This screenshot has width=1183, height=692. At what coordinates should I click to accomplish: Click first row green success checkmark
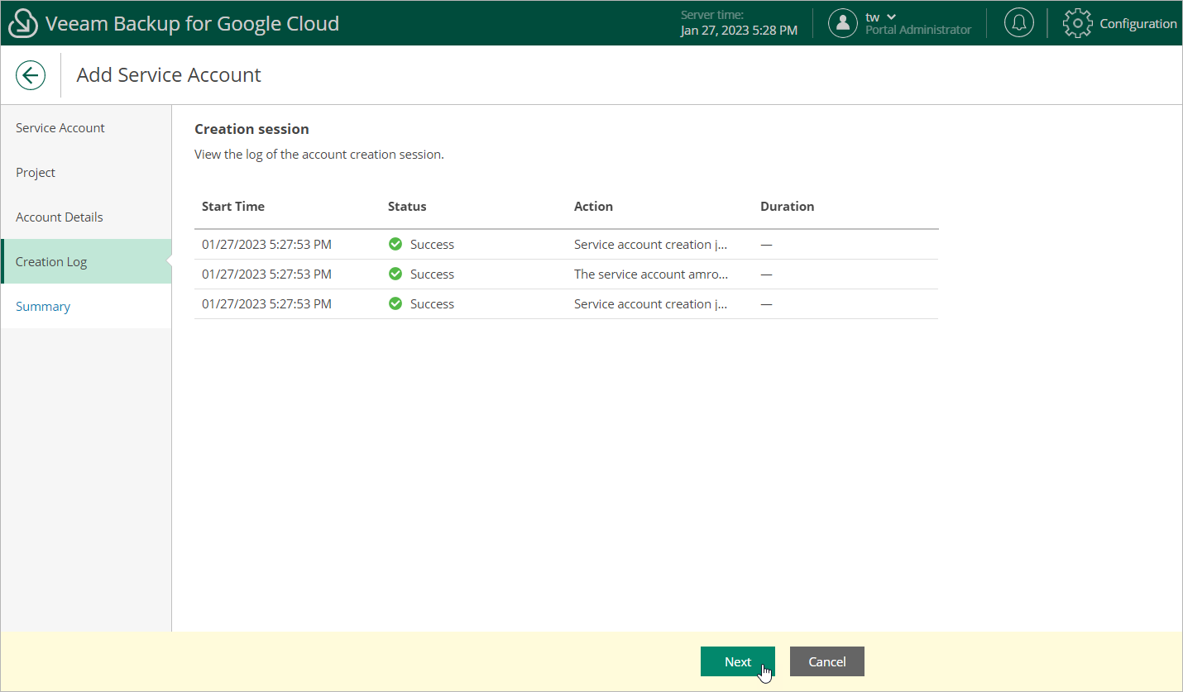pos(395,245)
